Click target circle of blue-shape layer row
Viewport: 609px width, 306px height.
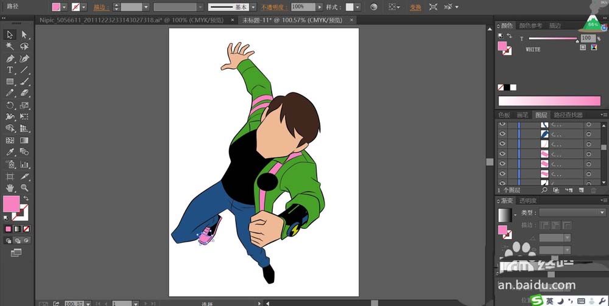point(589,134)
